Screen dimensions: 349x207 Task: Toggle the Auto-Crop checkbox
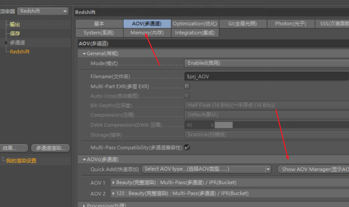tap(187, 96)
